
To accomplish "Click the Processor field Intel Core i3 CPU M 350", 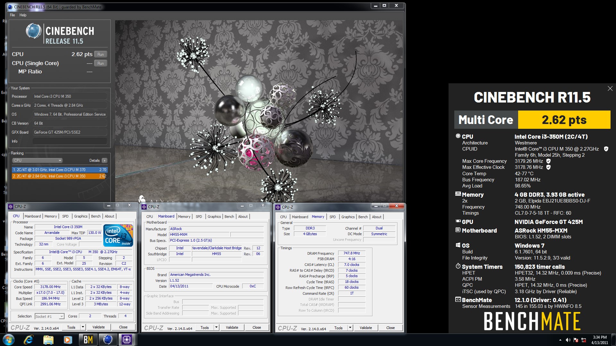I will point(70,96).
